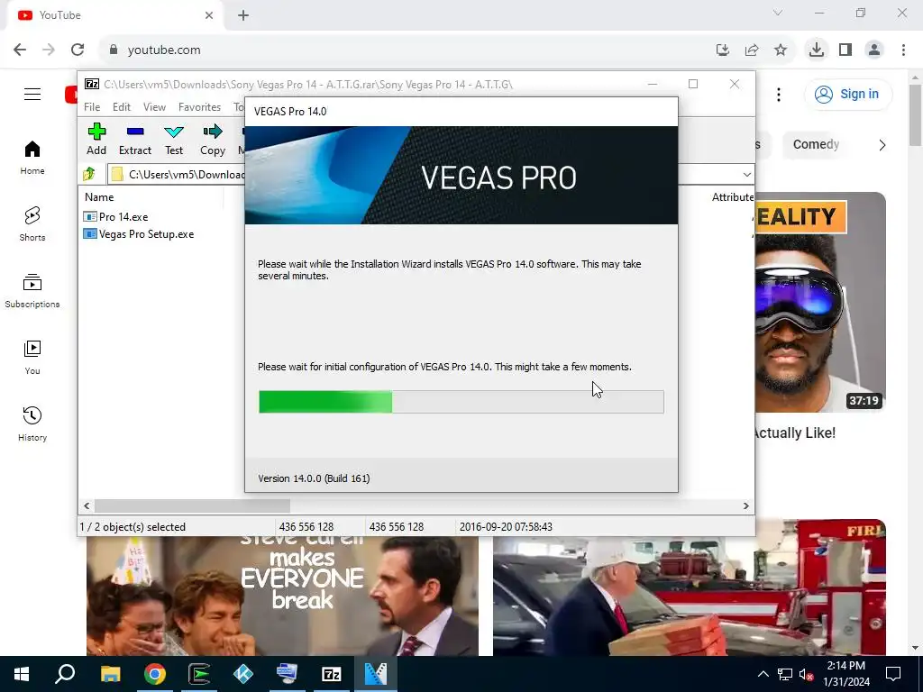Open the View menu in 7-Zip
Screen dimensions: 923x692
pos(154,107)
